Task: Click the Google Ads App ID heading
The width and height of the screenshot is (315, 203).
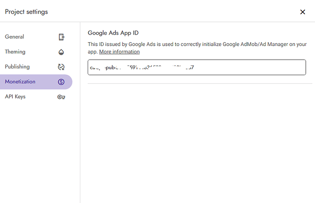Action: pos(113,33)
